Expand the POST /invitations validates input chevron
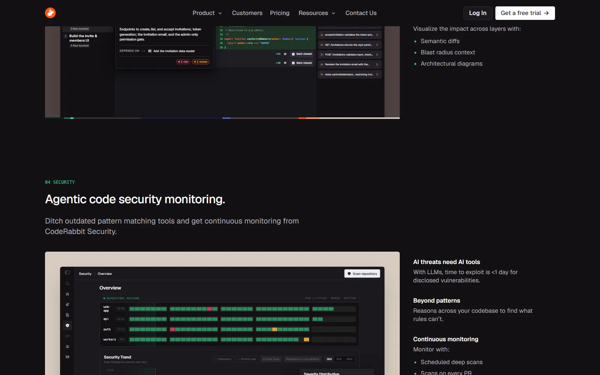The height and width of the screenshot is (375, 600). (x=377, y=55)
